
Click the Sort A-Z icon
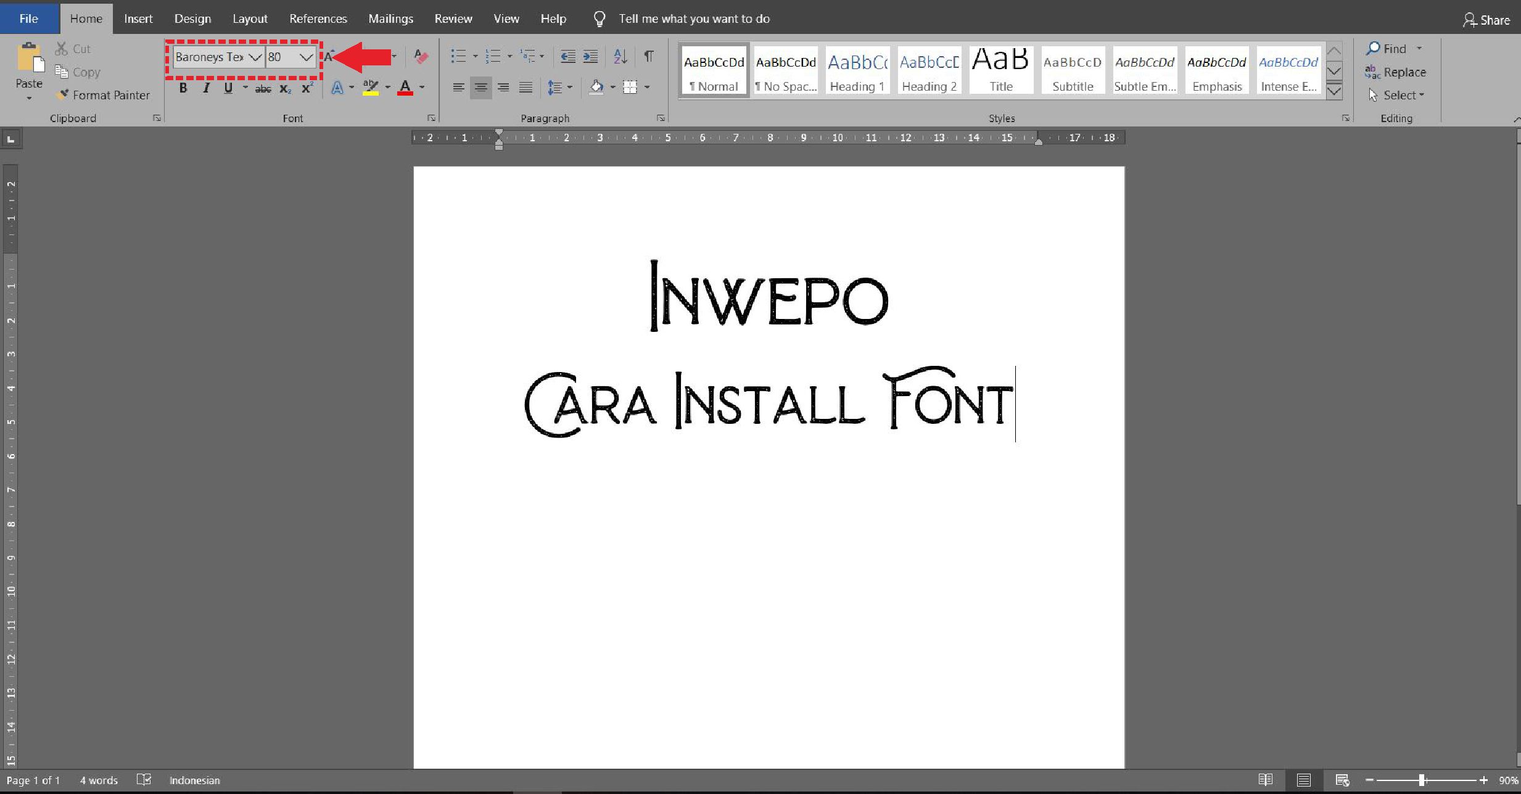coord(620,57)
